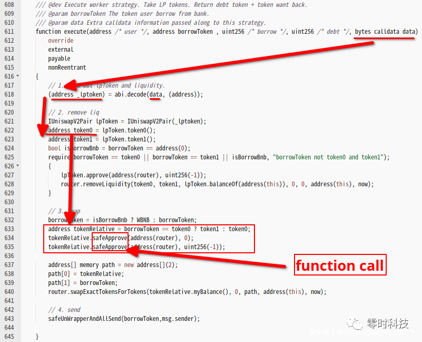Click 'path[1] = borrowToken;' line
Viewport: 422px width, 342px height.
coord(83,283)
